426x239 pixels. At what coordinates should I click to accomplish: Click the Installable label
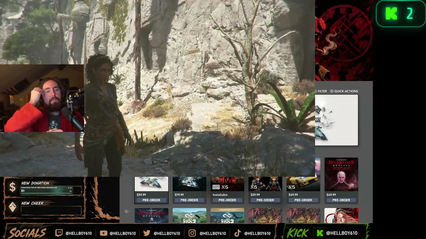pyautogui.click(x=220, y=195)
